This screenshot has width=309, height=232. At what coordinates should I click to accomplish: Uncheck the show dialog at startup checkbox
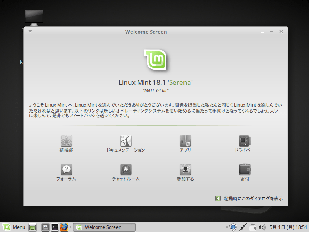point(218,198)
